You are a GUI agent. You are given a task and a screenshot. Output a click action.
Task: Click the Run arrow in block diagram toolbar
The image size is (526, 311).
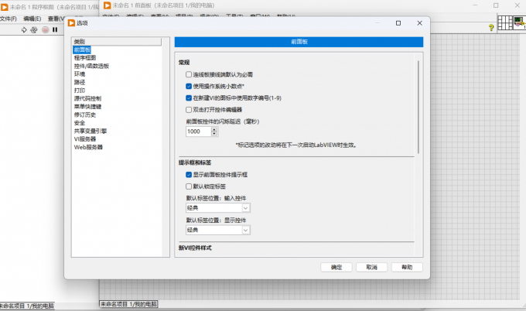click(24, 30)
